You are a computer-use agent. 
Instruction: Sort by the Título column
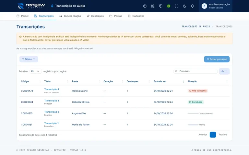pos(56,81)
